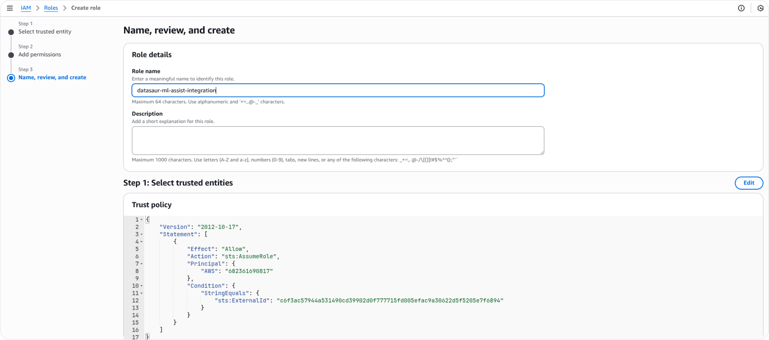Viewport: 769px width, 340px height.
Task: Select the Name, review, and create step
Action: coord(52,77)
